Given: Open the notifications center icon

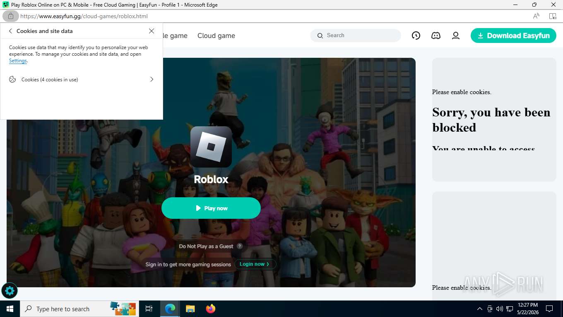Looking at the screenshot, I should click(x=549, y=309).
